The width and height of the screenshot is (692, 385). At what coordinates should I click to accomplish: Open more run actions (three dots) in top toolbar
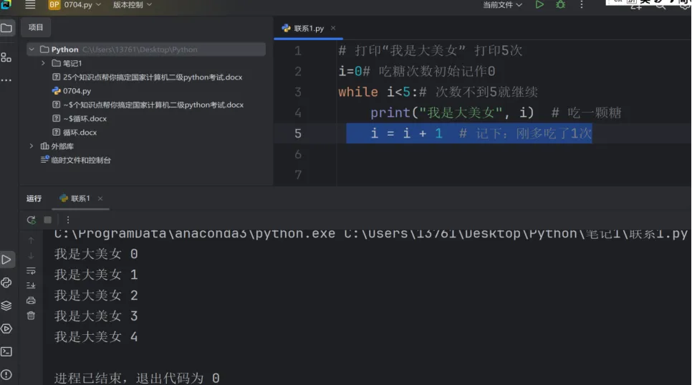(x=582, y=5)
